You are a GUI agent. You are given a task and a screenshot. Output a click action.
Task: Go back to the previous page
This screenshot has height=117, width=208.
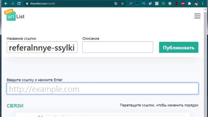coord(6,4)
